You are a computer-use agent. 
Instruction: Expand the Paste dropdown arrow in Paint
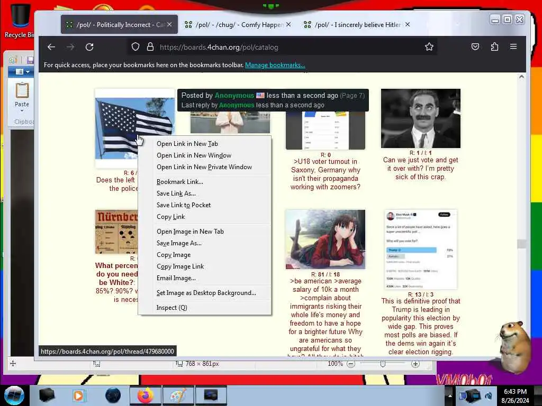[22, 111]
